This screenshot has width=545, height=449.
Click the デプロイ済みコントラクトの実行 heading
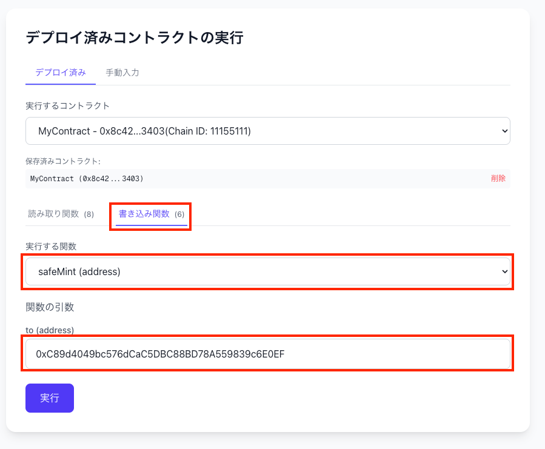pyautogui.click(x=135, y=38)
